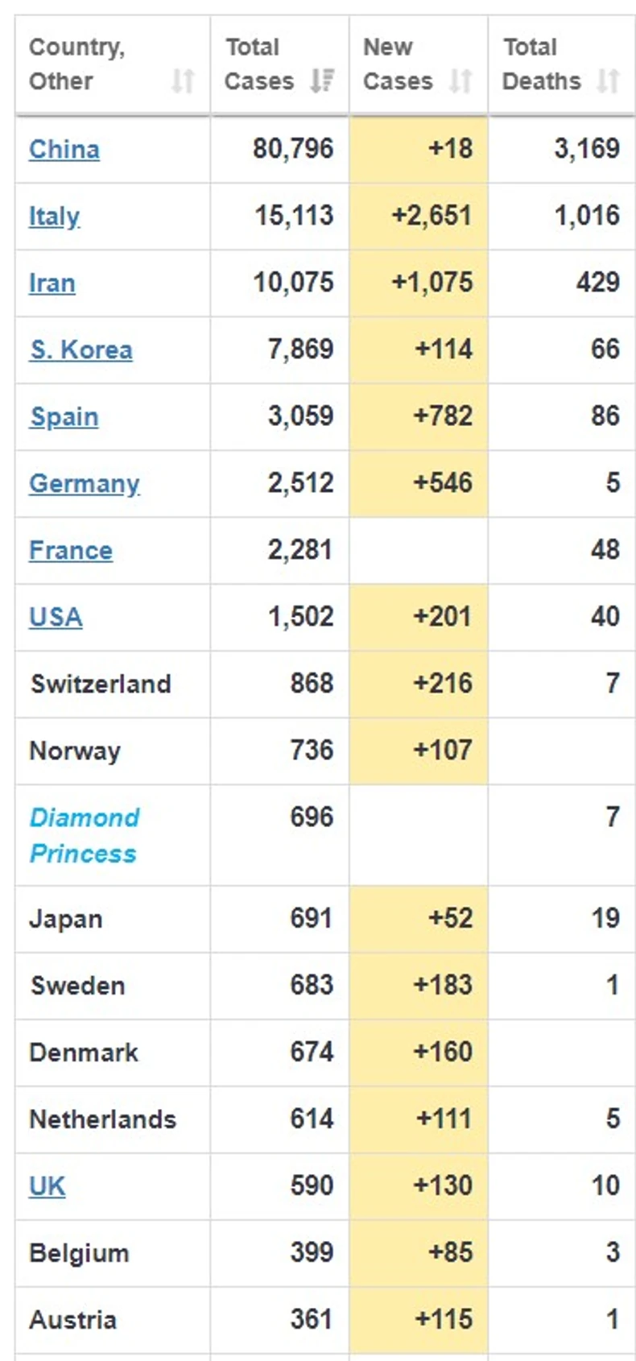Click the New Cases column header text
This screenshot has width=636, height=1361.
(398, 64)
